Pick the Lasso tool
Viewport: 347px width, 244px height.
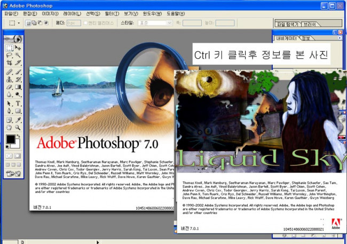9,55
